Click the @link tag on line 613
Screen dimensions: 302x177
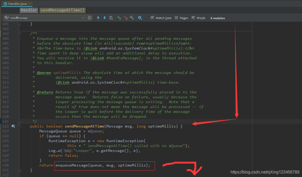(x=63, y=82)
